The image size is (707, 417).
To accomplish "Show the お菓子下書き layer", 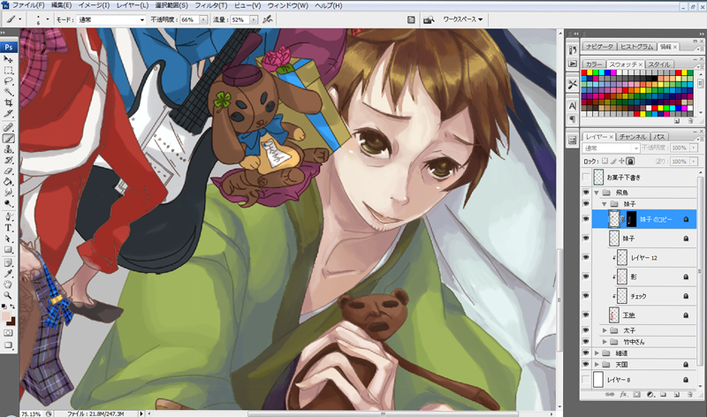I will tap(586, 178).
